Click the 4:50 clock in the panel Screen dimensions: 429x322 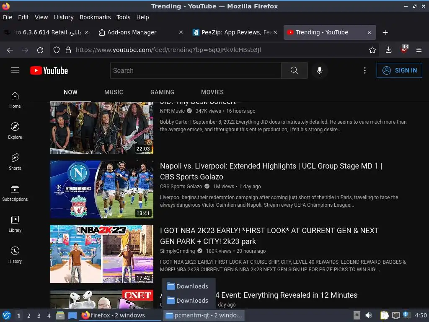(421, 315)
